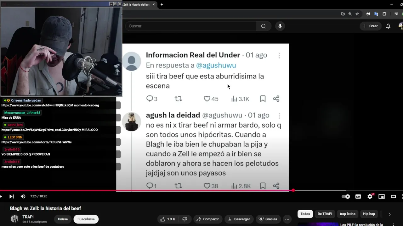This screenshot has width=403, height=226.
Task: Click the 20.6 k suscriptores text
Action: 35,222
